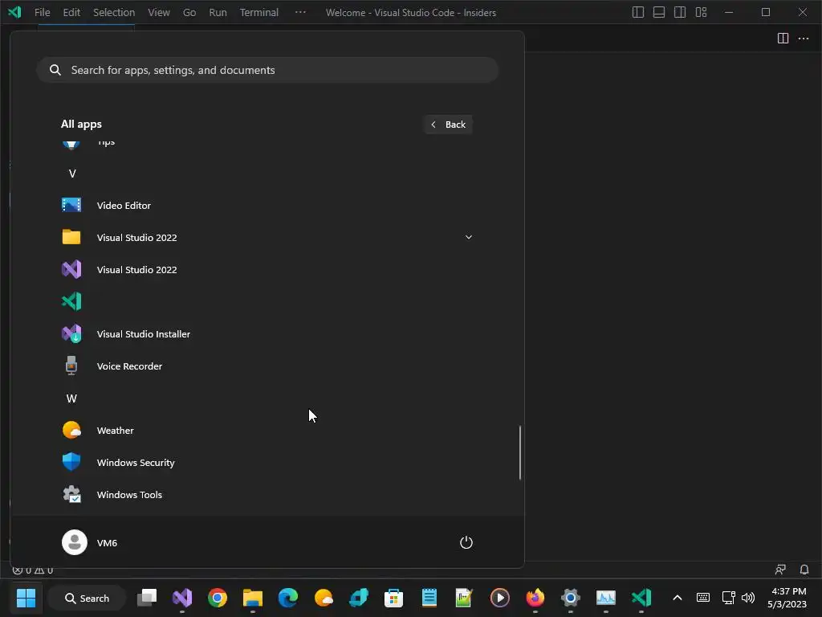Open Windows Security shield icon

click(71, 462)
